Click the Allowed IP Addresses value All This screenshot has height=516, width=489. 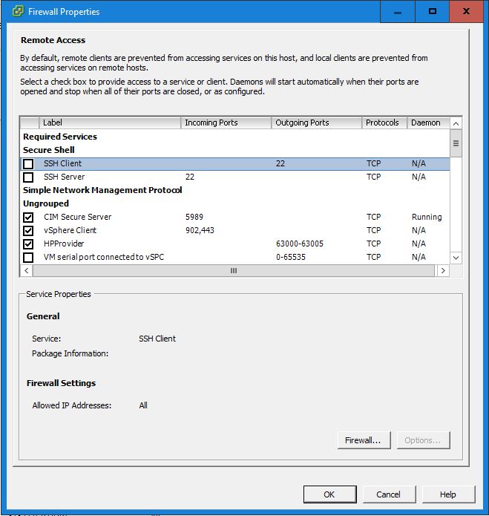(143, 405)
